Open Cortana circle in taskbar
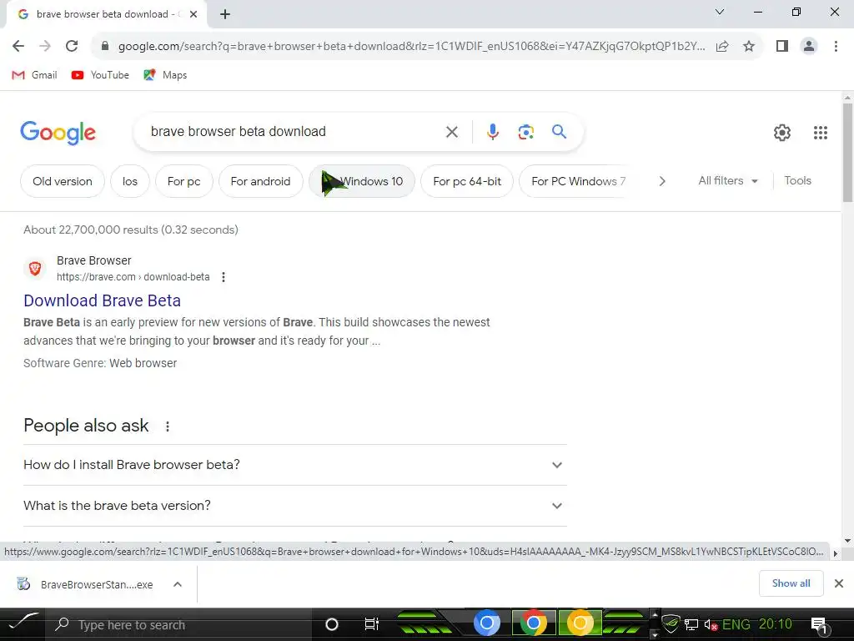854x641 pixels. [x=331, y=624]
